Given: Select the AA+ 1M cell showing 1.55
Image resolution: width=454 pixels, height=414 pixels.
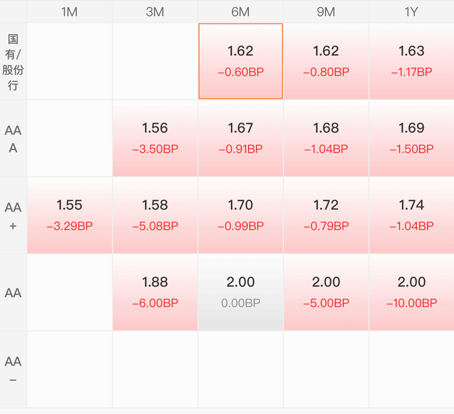Looking at the screenshot, I should (70, 215).
